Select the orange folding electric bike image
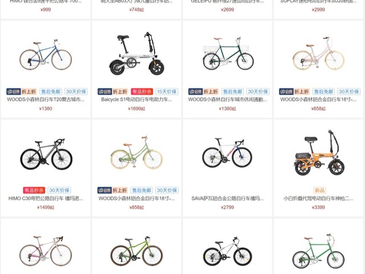Viewport: 365px width, 274px height. 318,153
